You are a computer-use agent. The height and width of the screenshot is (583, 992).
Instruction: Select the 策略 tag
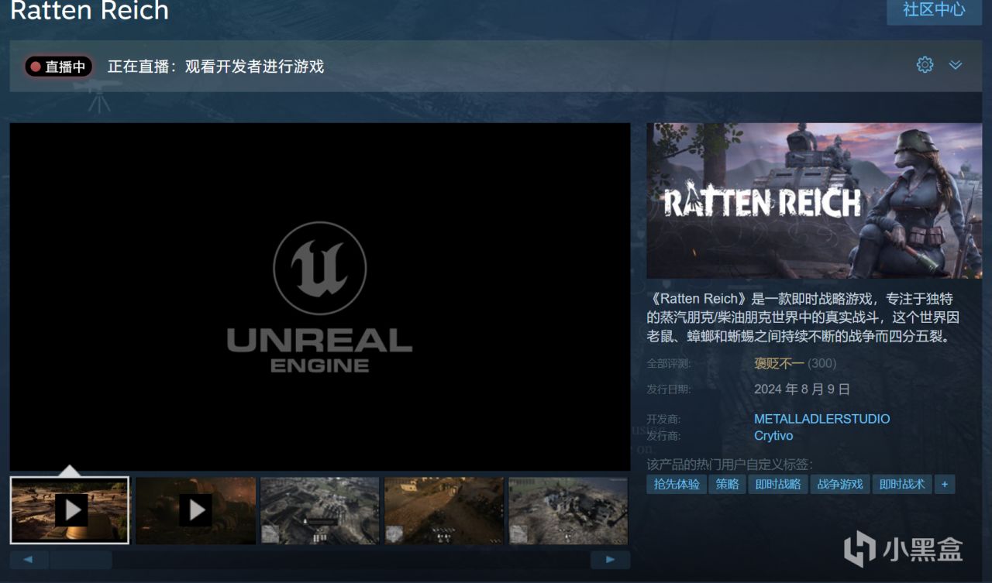click(x=727, y=485)
